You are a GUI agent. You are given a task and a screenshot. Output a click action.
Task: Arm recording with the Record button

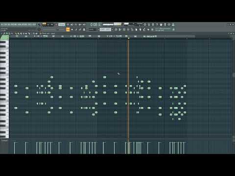click(56, 24)
